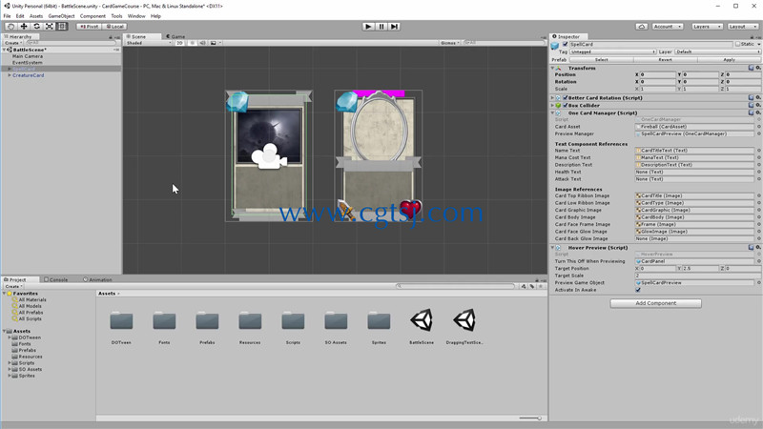The image size is (763, 429).
Task: Switch to the Game tab
Action: (175, 36)
